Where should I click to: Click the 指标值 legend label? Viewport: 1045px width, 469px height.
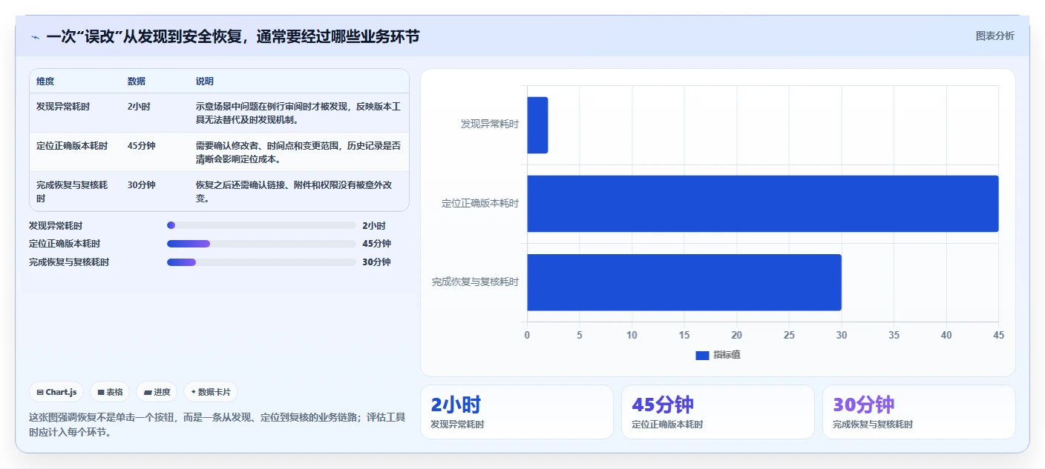(727, 356)
